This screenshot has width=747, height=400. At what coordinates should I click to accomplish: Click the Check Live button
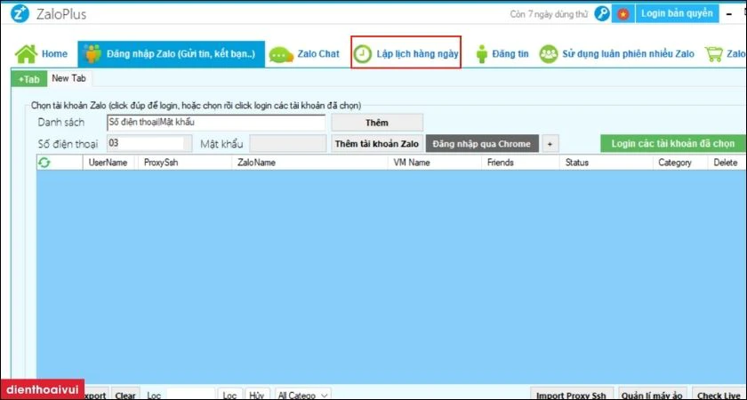click(719, 395)
